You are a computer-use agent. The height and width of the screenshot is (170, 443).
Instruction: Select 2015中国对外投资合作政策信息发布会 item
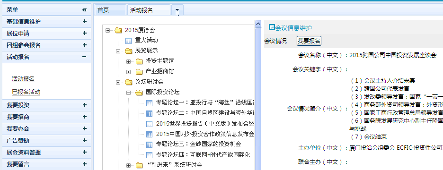click(205, 134)
